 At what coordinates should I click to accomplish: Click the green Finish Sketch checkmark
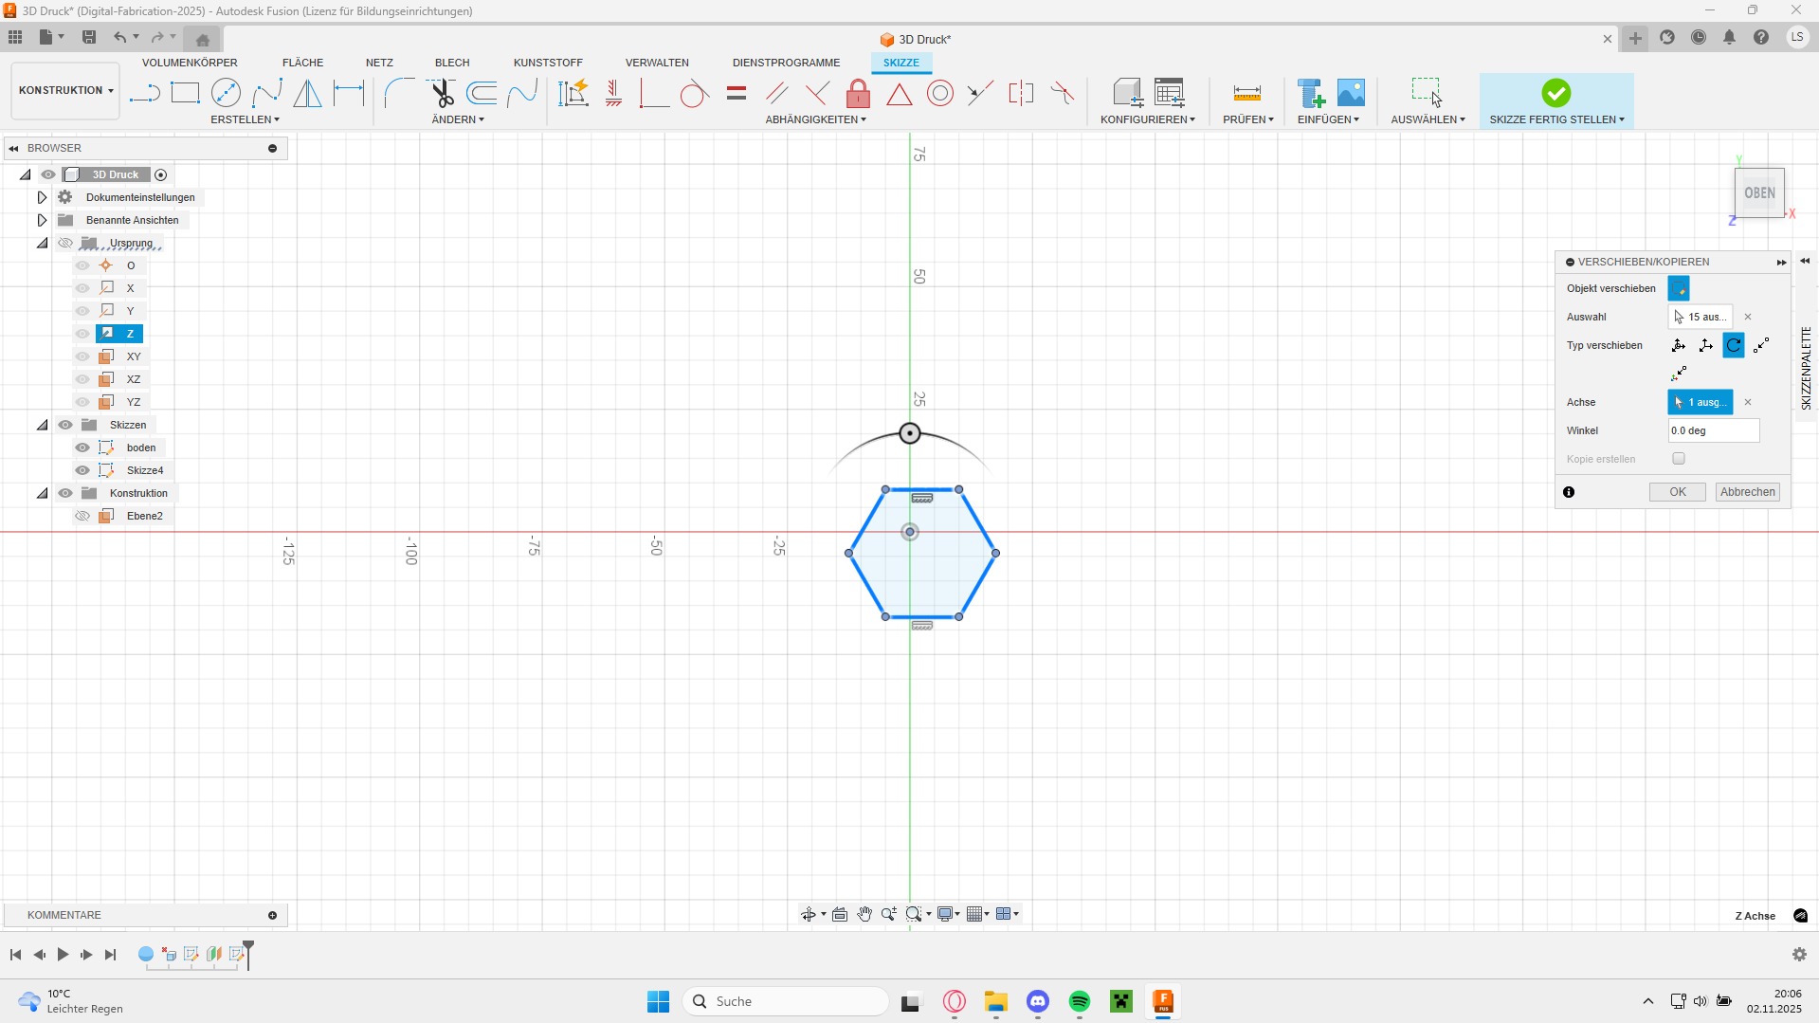coord(1555,93)
